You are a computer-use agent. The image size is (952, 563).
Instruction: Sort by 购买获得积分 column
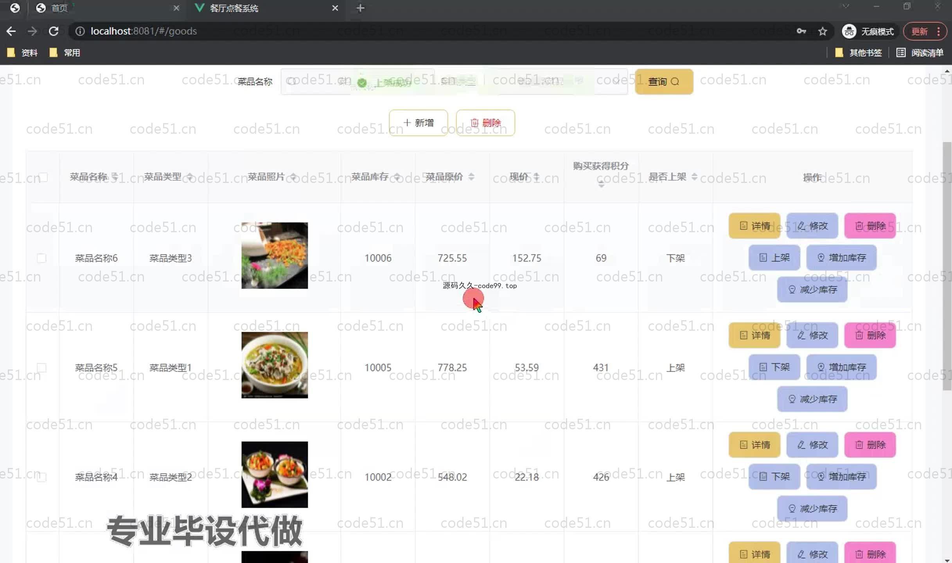(x=601, y=184)
